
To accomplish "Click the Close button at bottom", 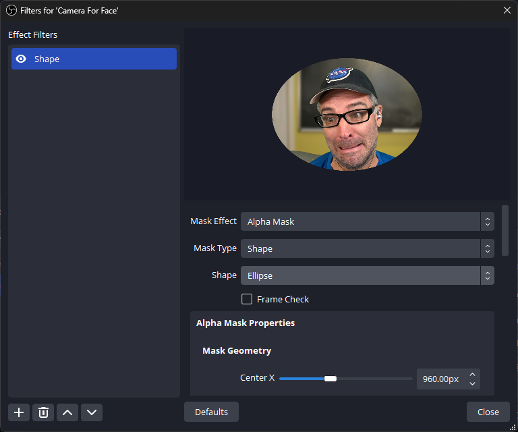I will pos(488,412).
